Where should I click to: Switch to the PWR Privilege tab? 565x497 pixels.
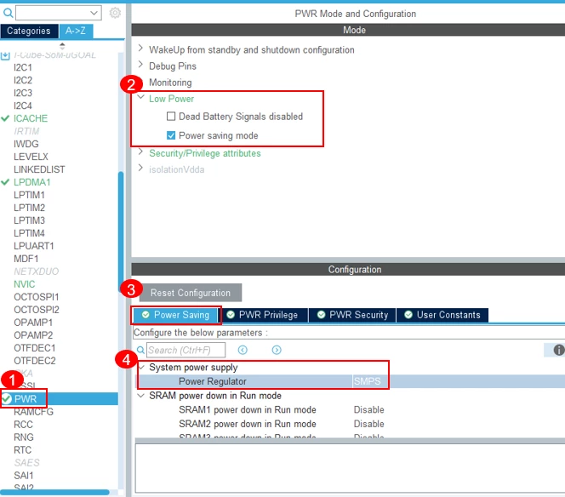click(263, 315)
